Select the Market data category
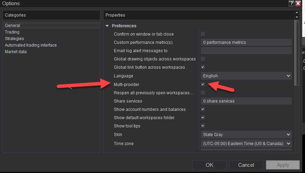The height and width of the screenshot is (173, 305). [16, 52]
